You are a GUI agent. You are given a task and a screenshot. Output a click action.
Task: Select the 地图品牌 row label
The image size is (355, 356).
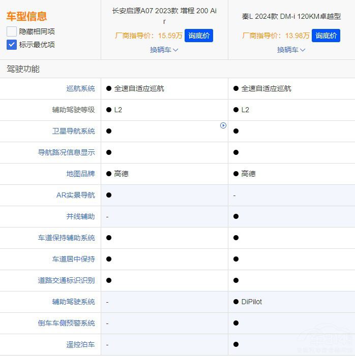[80, 174]
